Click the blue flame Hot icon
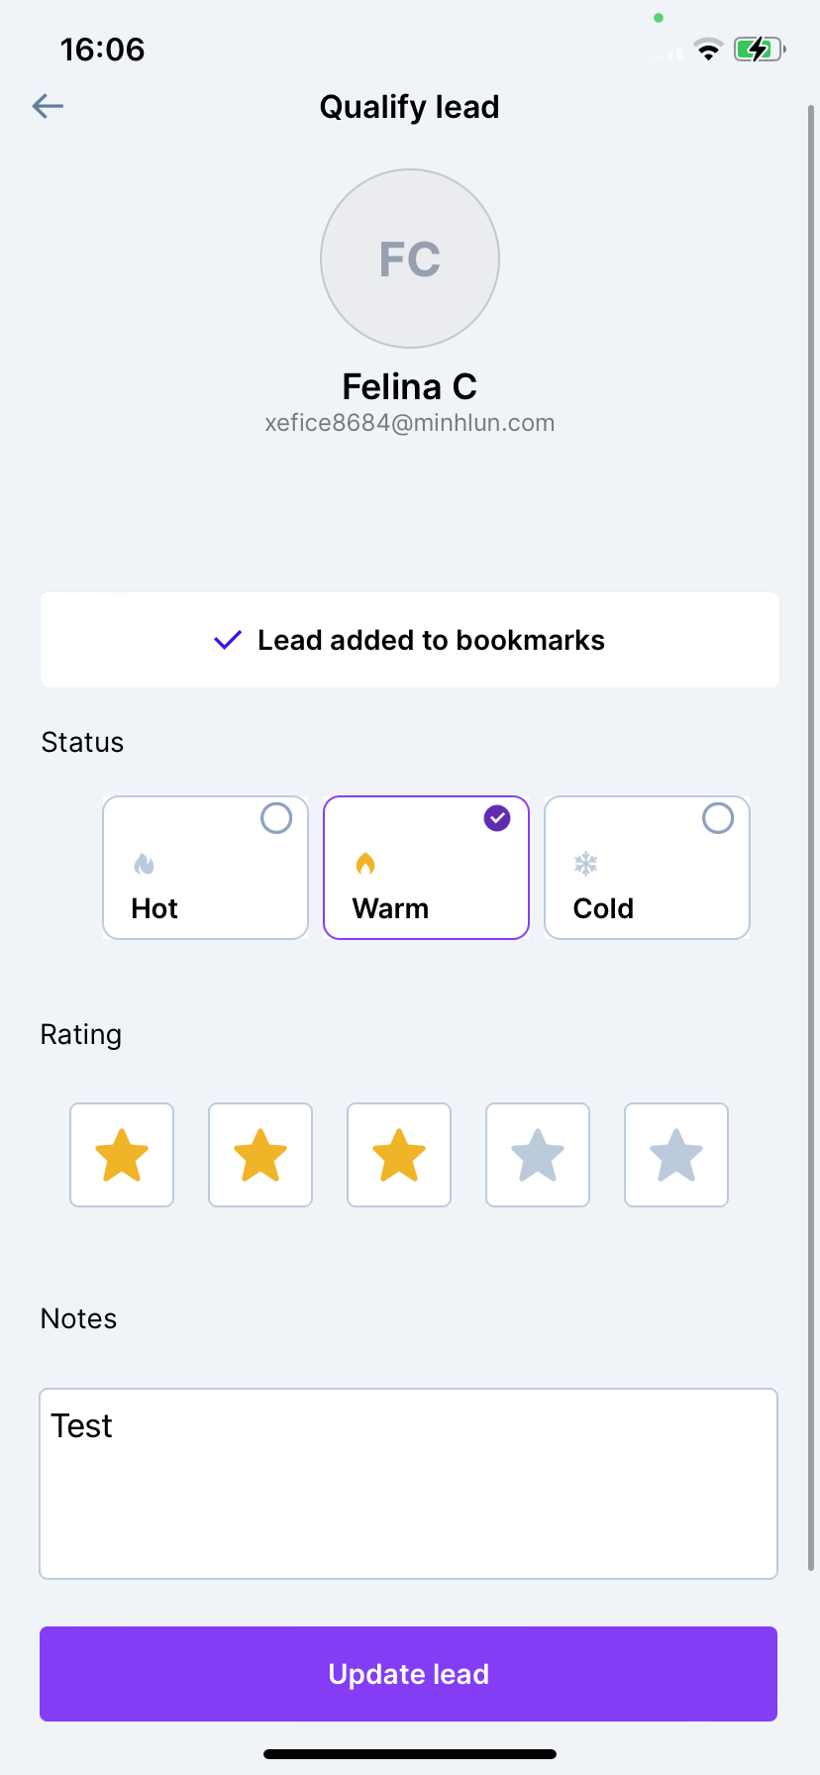This screenshot has height=1775, width=820. pos(145,865)
